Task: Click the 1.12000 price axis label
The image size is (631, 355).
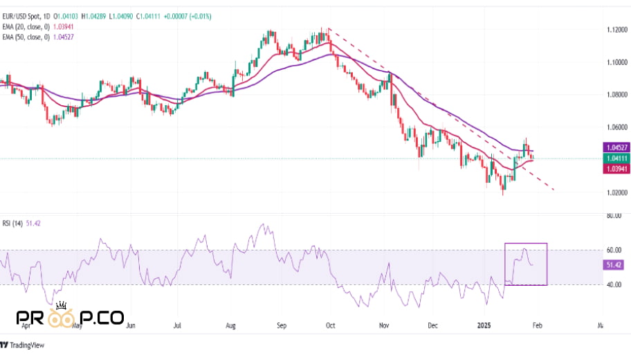Action: pos(617,30)
